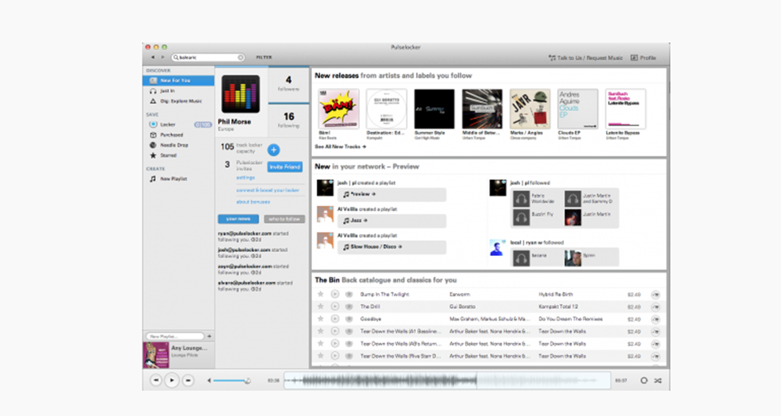This screenshot has width=781, height=416.
Task: View the 16 following count
Action: click(x=289, y=121)
